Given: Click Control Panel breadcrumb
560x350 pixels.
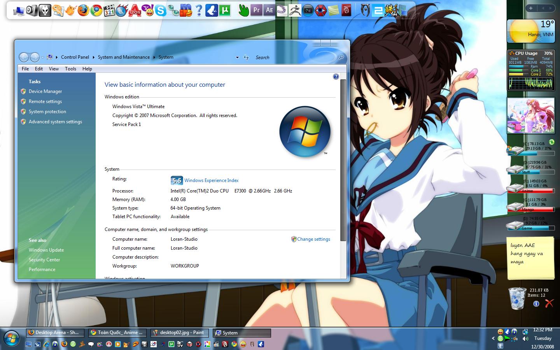Looking at the screenshot, I should click(75, 57).
